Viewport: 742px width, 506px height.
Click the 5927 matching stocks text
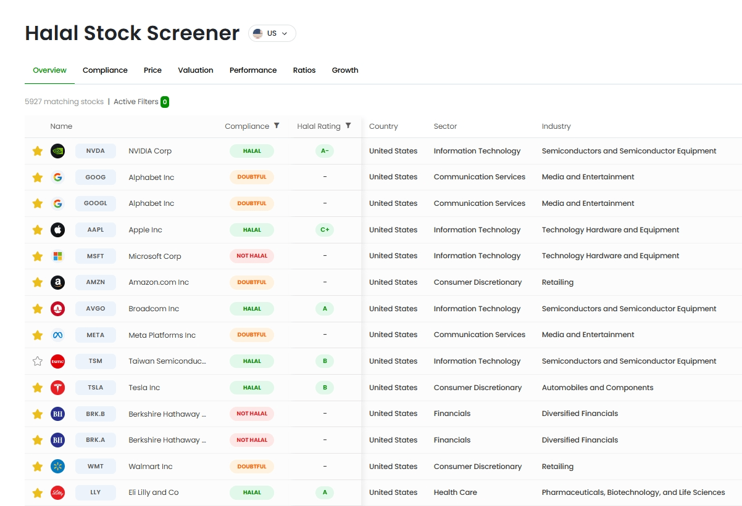coord(64,102)
